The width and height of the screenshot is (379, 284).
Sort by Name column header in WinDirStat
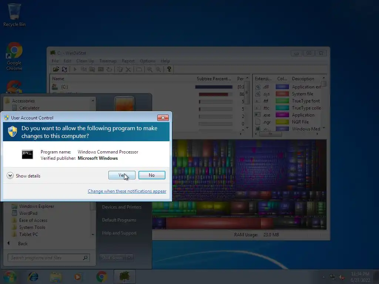pos(58,79)
